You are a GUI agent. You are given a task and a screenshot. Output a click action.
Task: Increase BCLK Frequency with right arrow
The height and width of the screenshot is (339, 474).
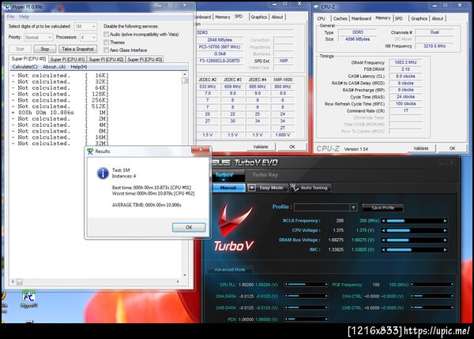click(445, 221)
